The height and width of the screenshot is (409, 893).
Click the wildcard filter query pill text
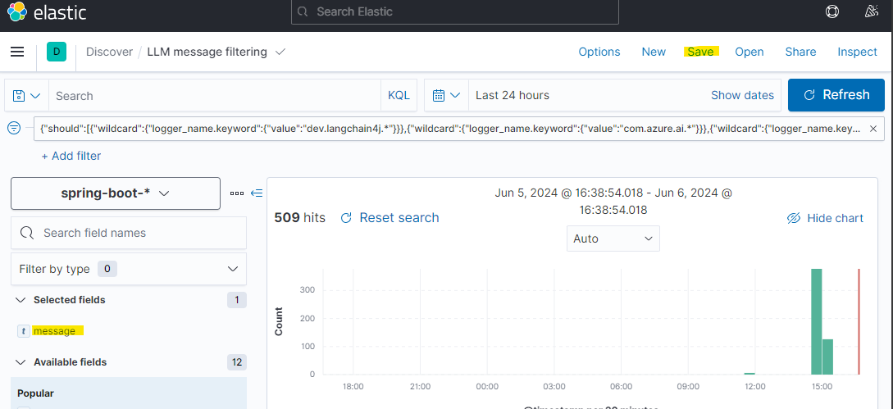(450, 130)
